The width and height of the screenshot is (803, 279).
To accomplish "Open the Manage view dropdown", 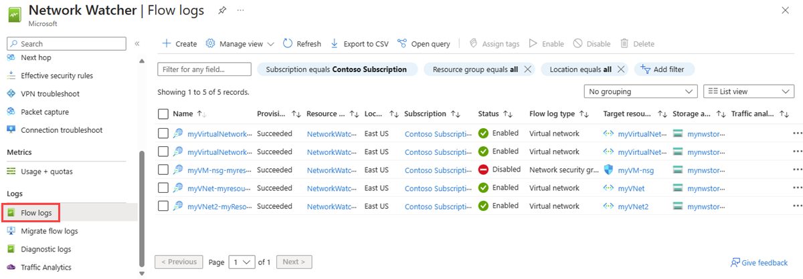I will [x=240, y=43].
